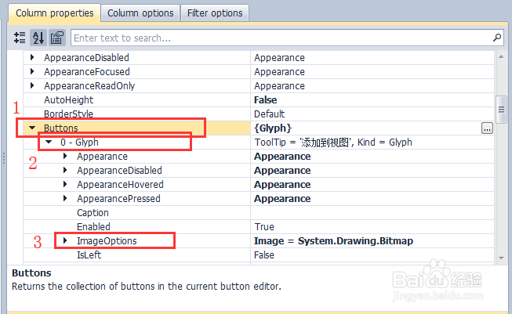Viewport: 512px width, 314px height.
Task: Open Buttons collection editor with ellipsis
Action: (x=487, y=128)
